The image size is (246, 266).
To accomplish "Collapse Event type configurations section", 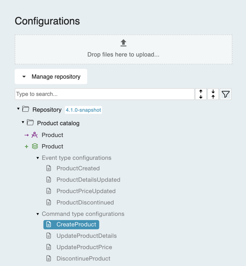I will coord(38,158).
